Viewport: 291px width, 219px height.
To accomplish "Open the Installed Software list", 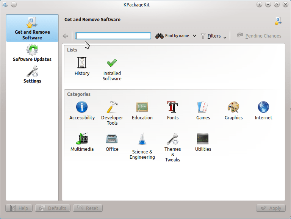I will click(x=112, y=70).
